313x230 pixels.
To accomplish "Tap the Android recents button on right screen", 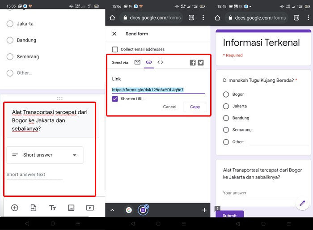I will point(289,224).
